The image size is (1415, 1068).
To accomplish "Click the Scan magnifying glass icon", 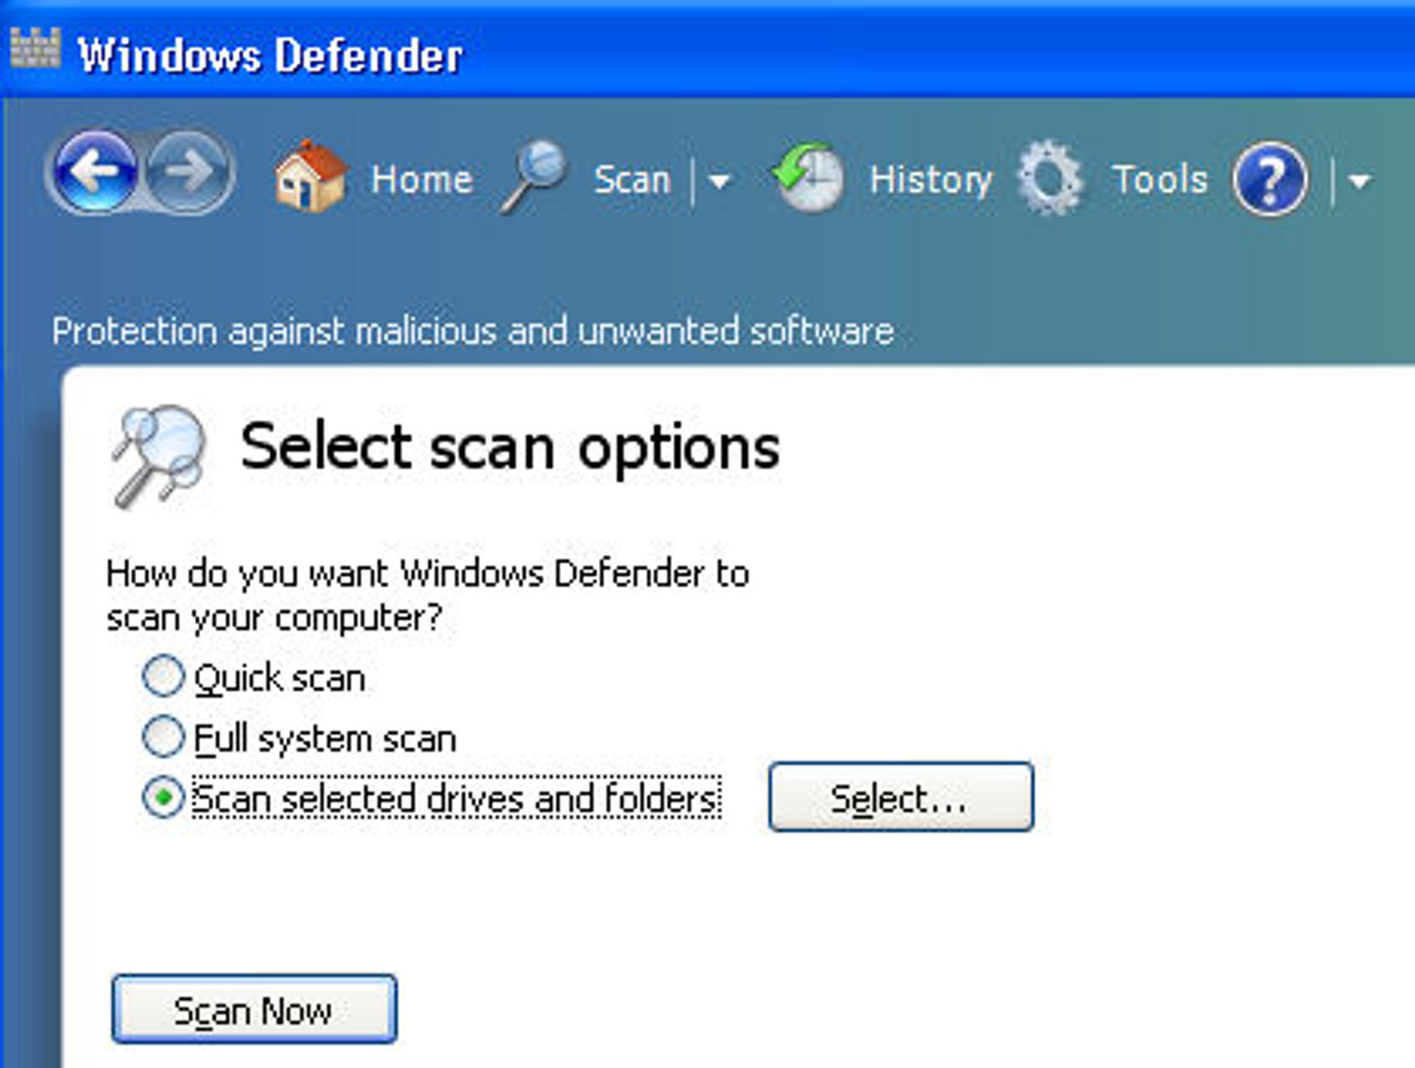I will [x=533, y=176].
